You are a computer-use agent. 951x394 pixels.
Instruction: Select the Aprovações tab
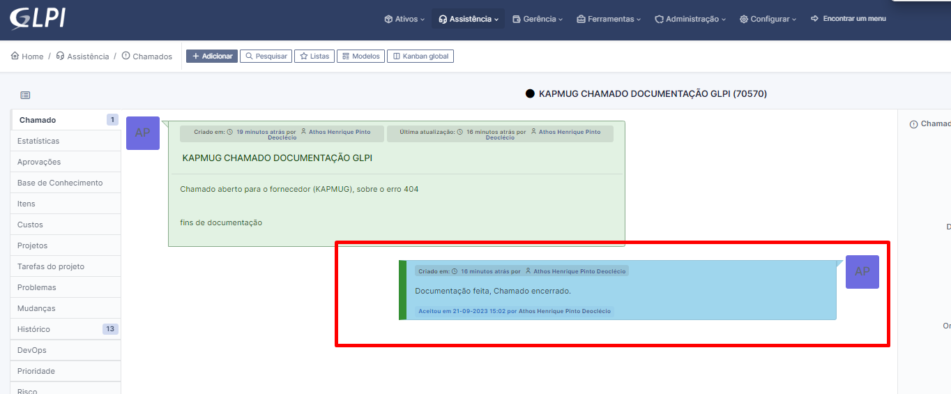click(x=66, y=162)
